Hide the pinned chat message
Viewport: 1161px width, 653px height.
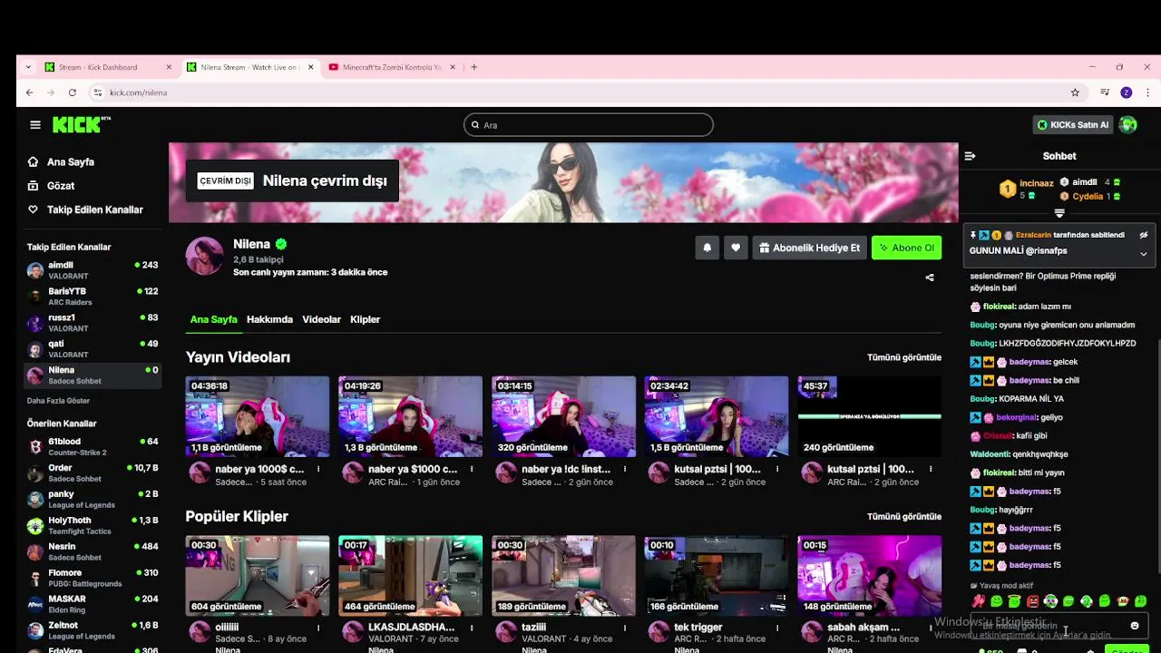1144,235
